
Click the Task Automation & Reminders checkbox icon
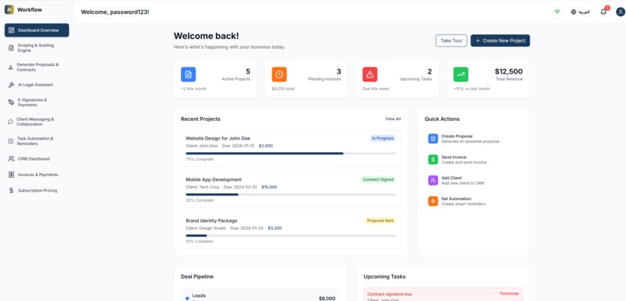11,141
